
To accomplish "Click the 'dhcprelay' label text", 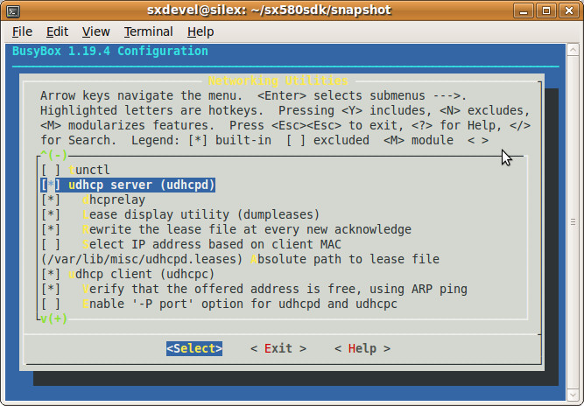I will [x=114, y=199].
